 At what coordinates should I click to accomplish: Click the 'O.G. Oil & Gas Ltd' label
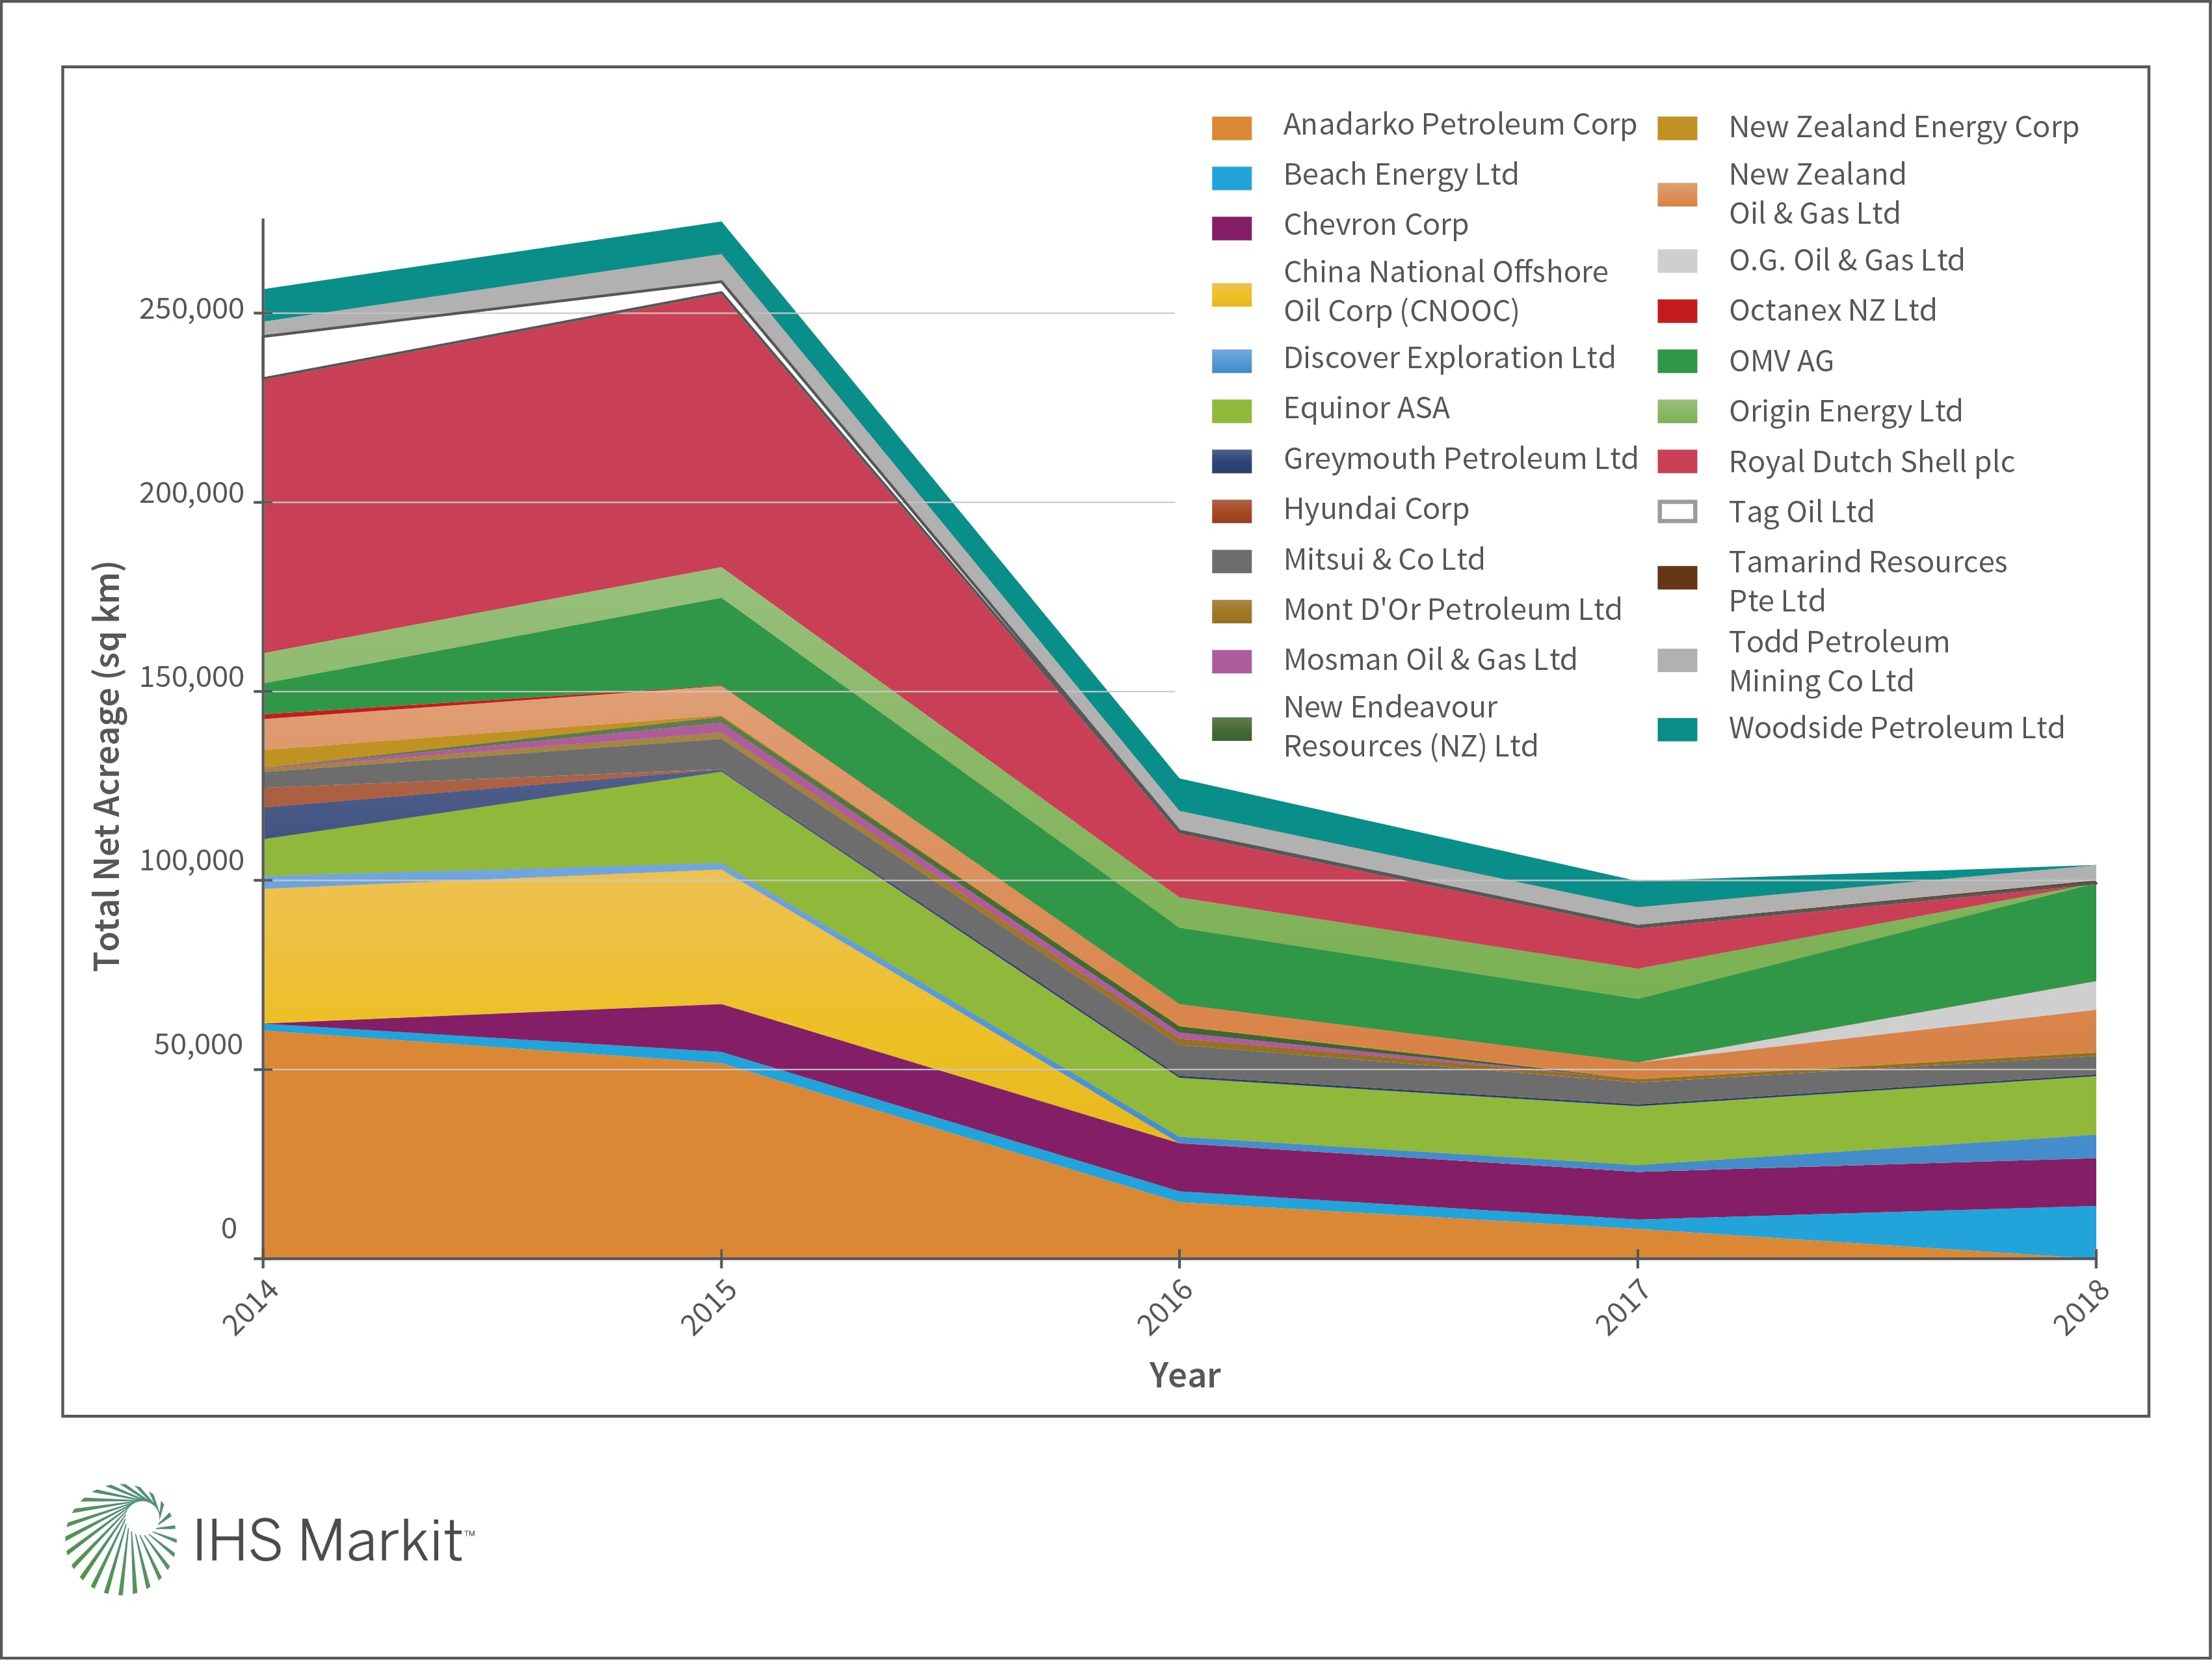point(1846,260)
